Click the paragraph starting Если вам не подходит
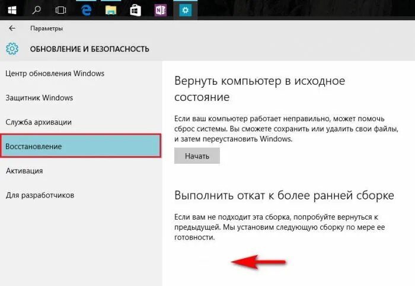The height and width of the screenshot is (286, 415). (x=279, y=227)
